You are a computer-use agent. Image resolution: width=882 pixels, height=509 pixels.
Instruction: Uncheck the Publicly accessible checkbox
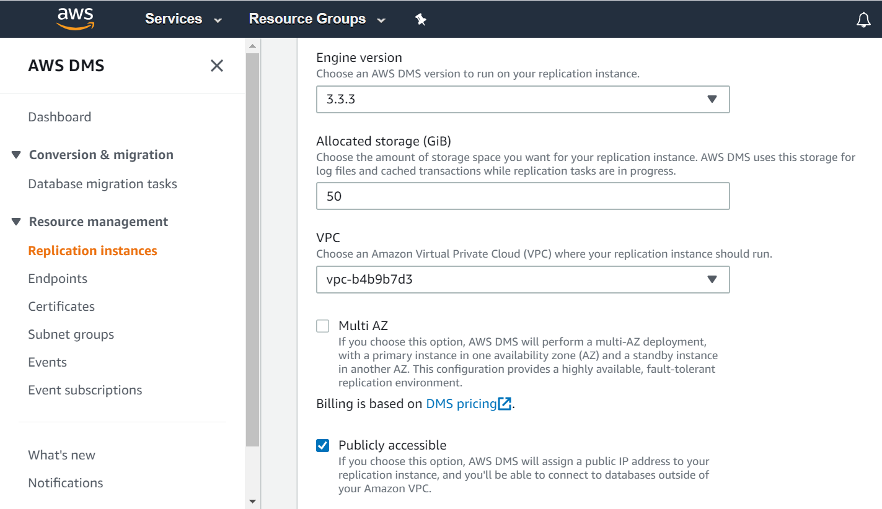[x=323, y=445]
